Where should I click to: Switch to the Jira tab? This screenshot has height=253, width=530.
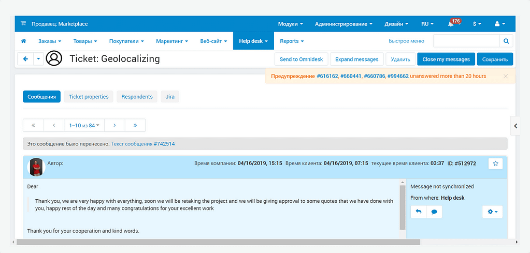point(170,97)
